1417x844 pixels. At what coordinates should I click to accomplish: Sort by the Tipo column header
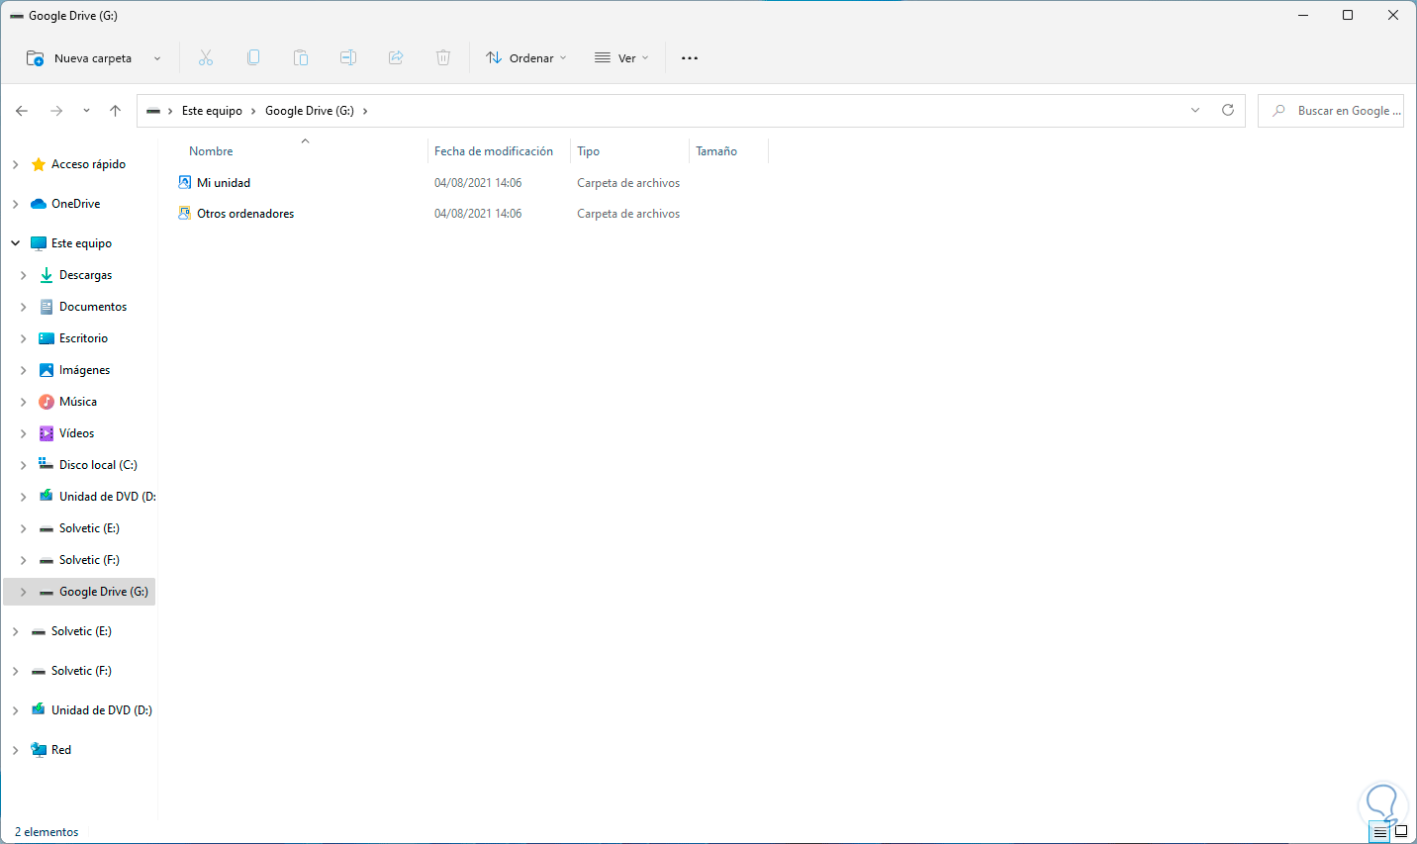click(x=589, y=151)
